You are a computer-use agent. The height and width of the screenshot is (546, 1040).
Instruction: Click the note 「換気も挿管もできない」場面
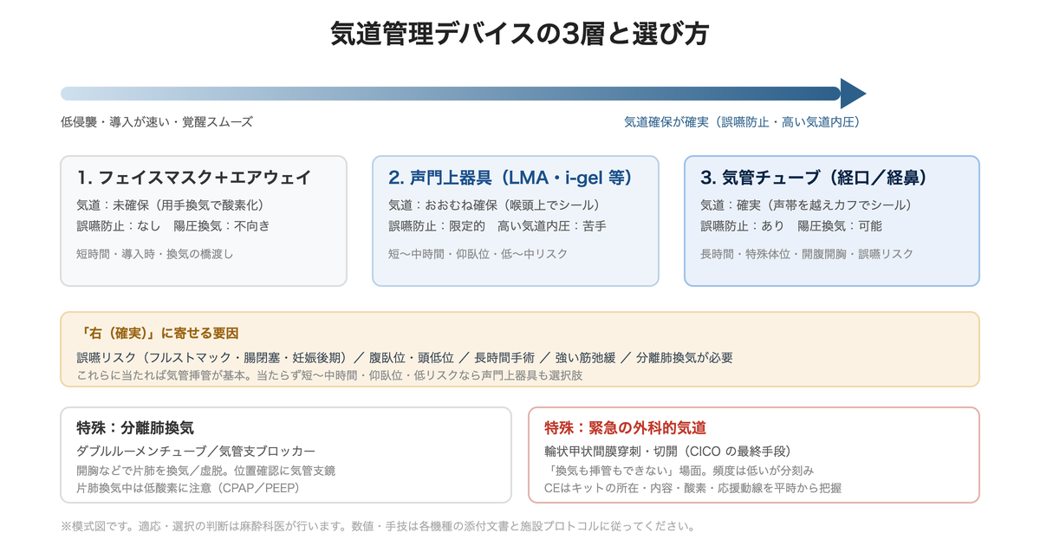point(679,471)
